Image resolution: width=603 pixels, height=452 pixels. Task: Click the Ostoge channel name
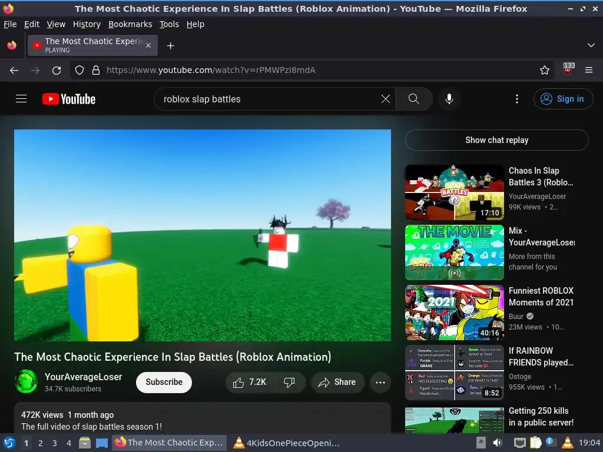click(x=520, y=377)
